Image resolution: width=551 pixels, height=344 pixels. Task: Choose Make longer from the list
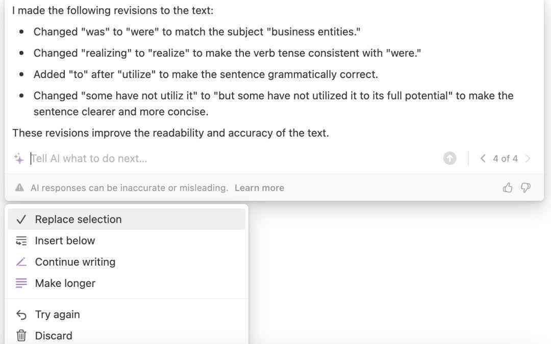point(127,283)
